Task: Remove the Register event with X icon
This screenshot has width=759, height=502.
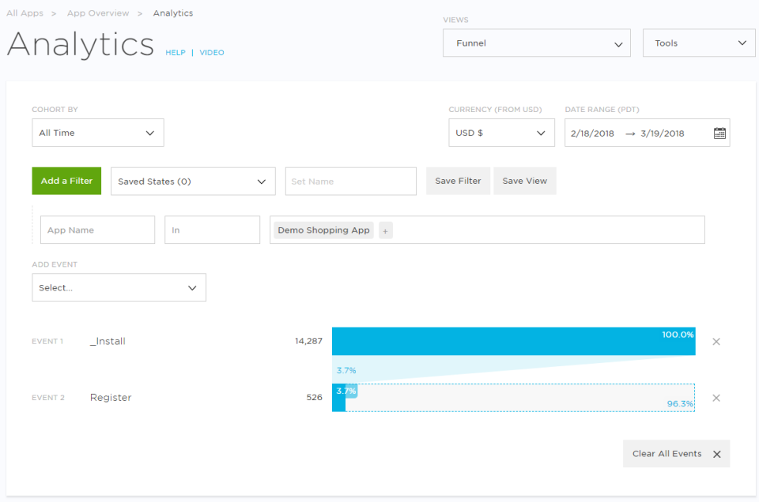Action: (x=716, y=398)
